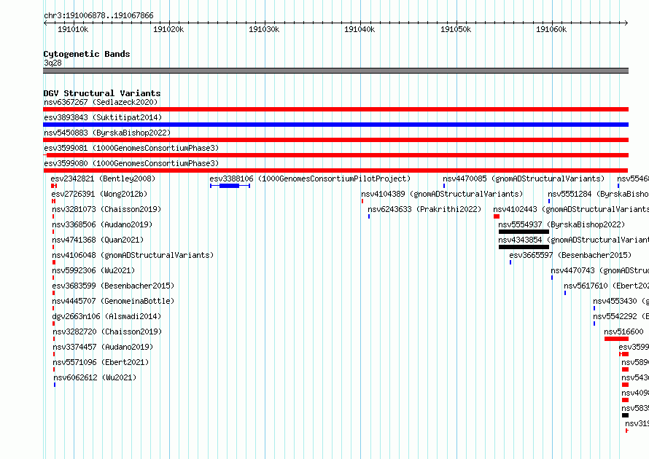649x459 pixels.
Task: Click the red bar under nsv516600
Action: [x=616, y=339]
